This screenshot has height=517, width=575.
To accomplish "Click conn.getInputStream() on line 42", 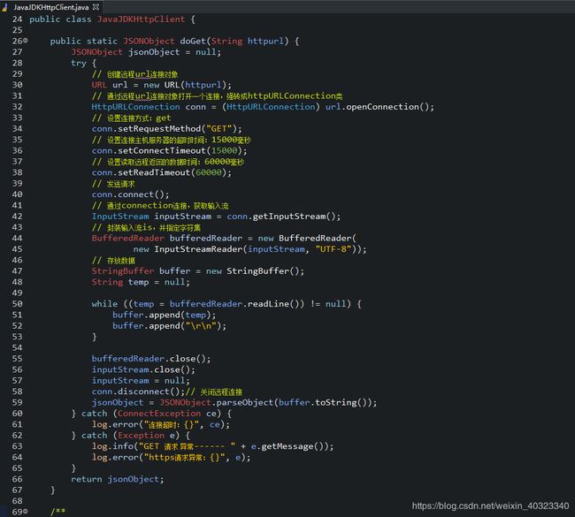I will 281,217.
